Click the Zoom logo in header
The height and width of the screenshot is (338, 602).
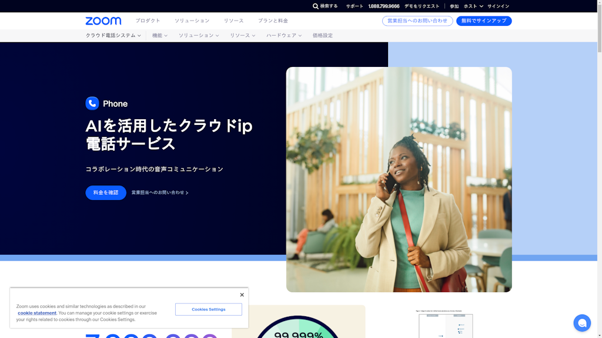click(x=103, y=21)
